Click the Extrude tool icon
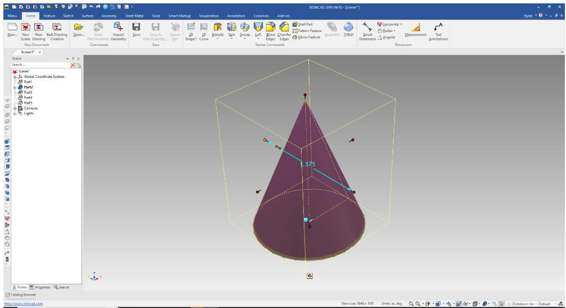Screen dimensions: 566x308 (217, 28)
